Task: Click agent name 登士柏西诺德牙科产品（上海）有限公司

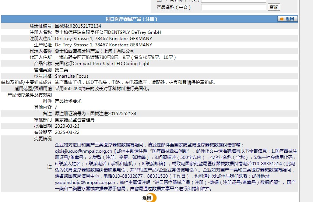Action: 95,51
